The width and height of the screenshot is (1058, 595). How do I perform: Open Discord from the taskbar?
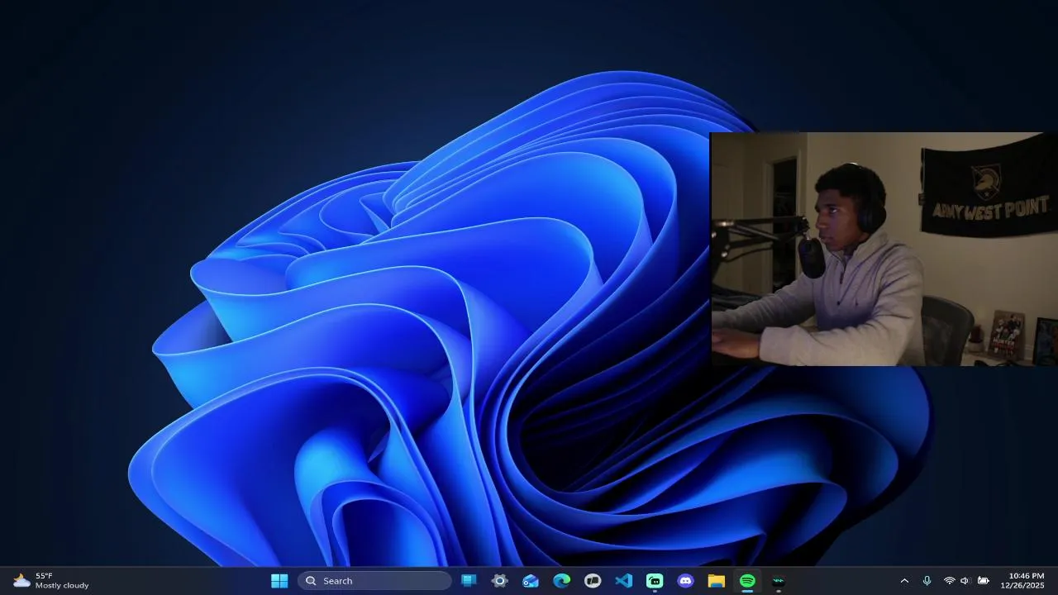click(x=685, y=581)
